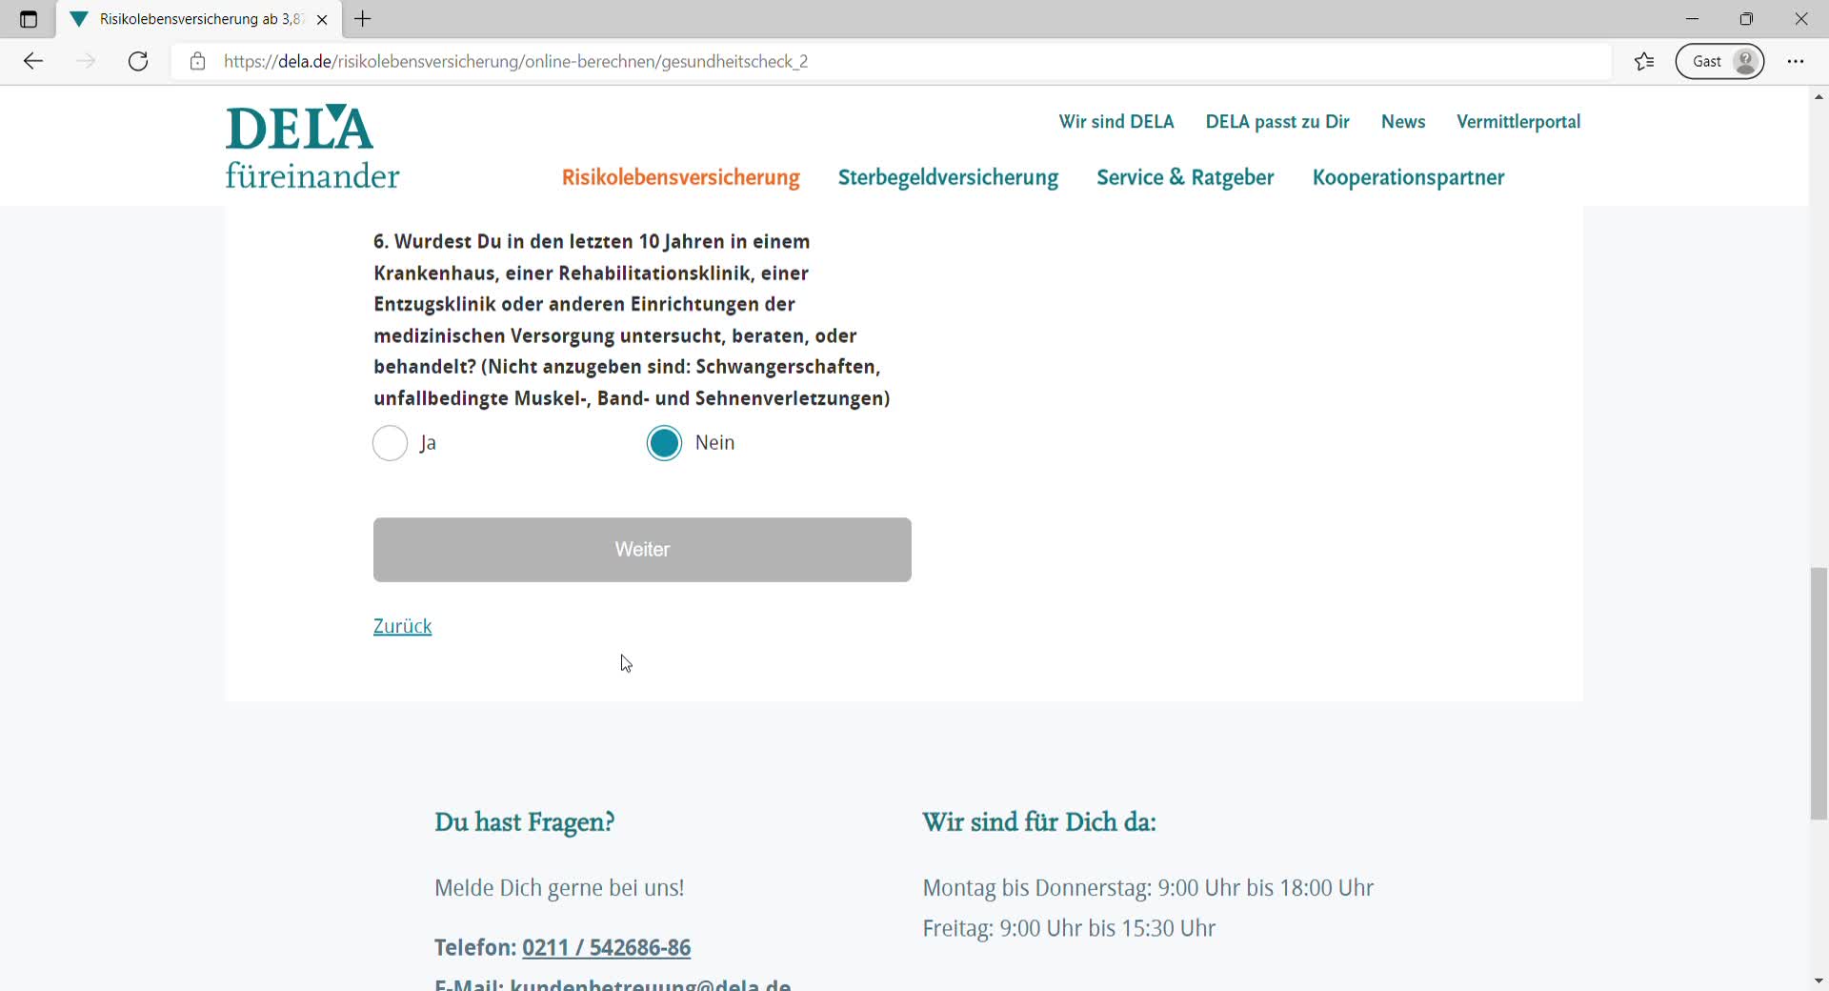The width and height of the screenshot is (1829, 991).
Task: Click the site security lock icon
Action: pyautogui.click(x=197, y=62)
